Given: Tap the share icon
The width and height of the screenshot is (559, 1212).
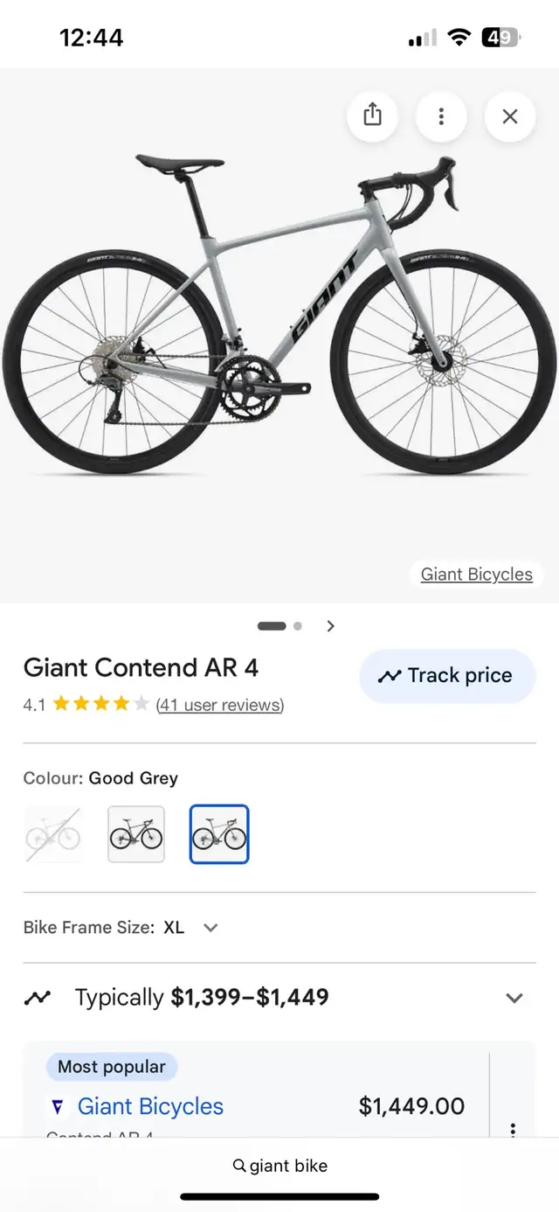Looking at the screenshot, I should coord(372,115).
